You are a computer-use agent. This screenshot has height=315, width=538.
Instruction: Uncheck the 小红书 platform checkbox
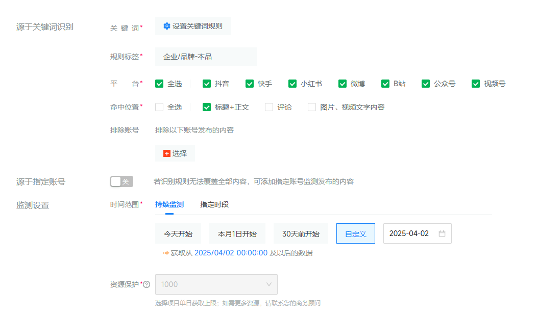[292, 84]
